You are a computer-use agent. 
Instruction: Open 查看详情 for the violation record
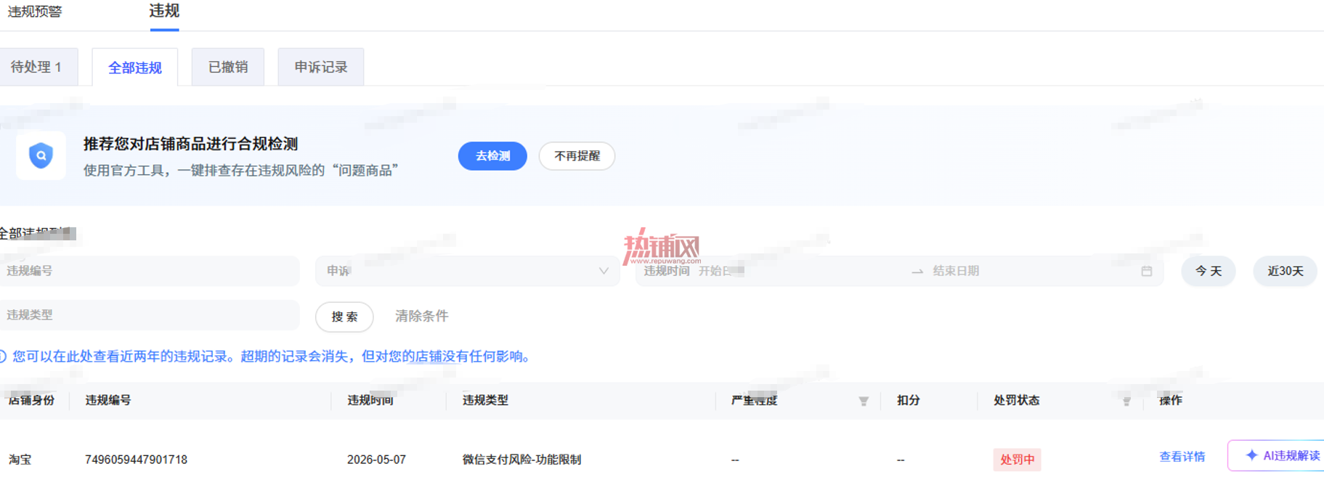click(1182, 457)
